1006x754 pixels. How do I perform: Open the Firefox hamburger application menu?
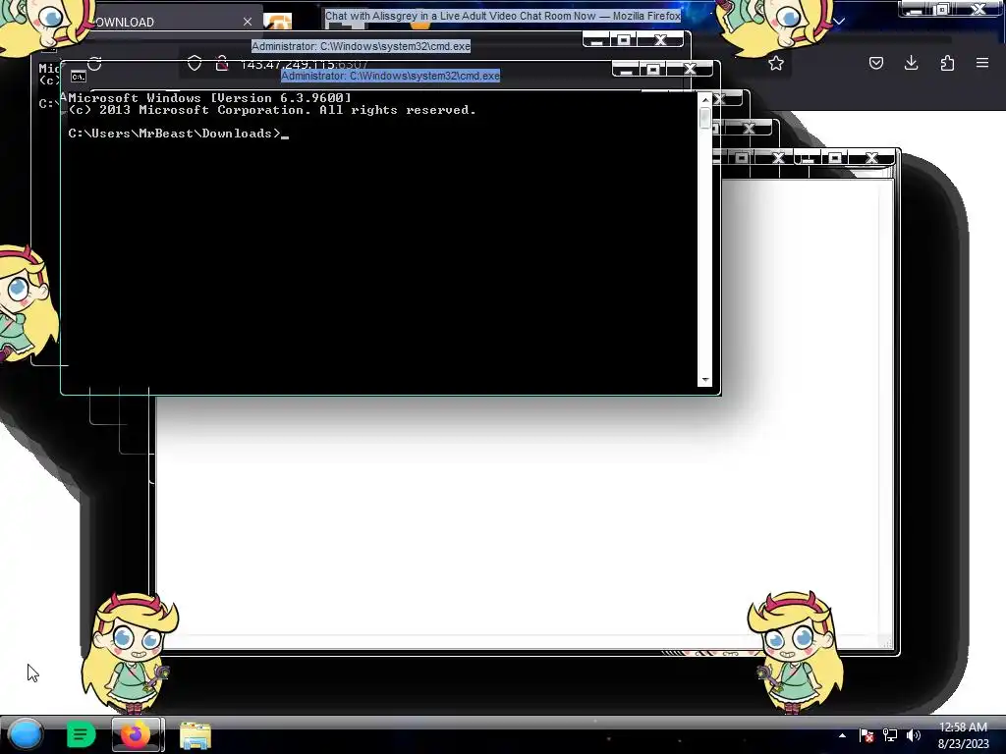tap(982, 63)
